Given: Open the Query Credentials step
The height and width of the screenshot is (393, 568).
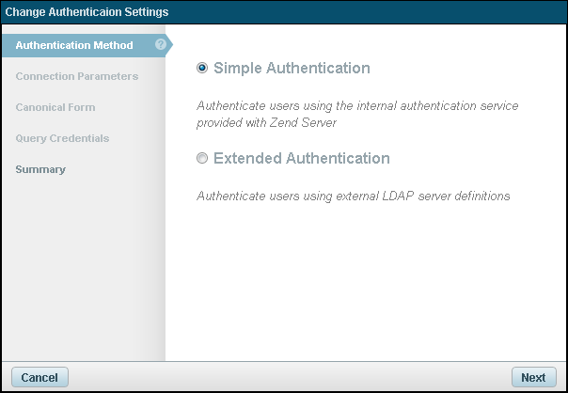Looking at the screenshot, I should coord(62,138).
